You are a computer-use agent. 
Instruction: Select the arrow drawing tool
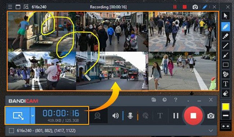(225, 55)
